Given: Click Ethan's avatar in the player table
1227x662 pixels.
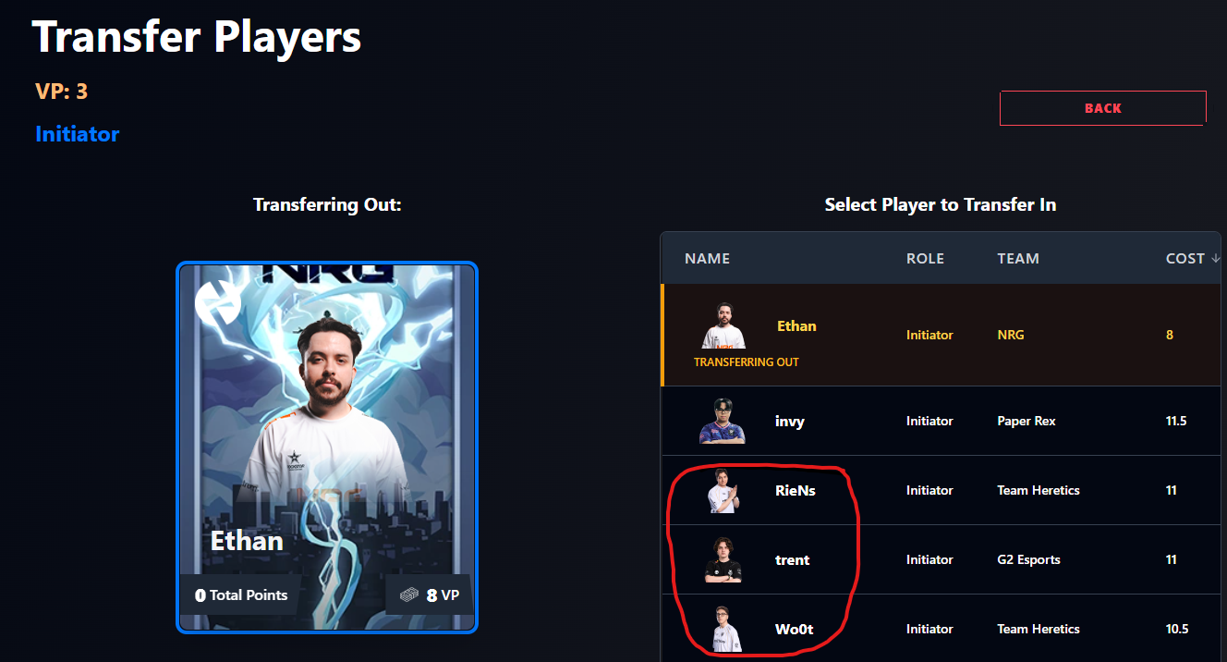Looking at the screenshot, I should click(x=723, y=326).
